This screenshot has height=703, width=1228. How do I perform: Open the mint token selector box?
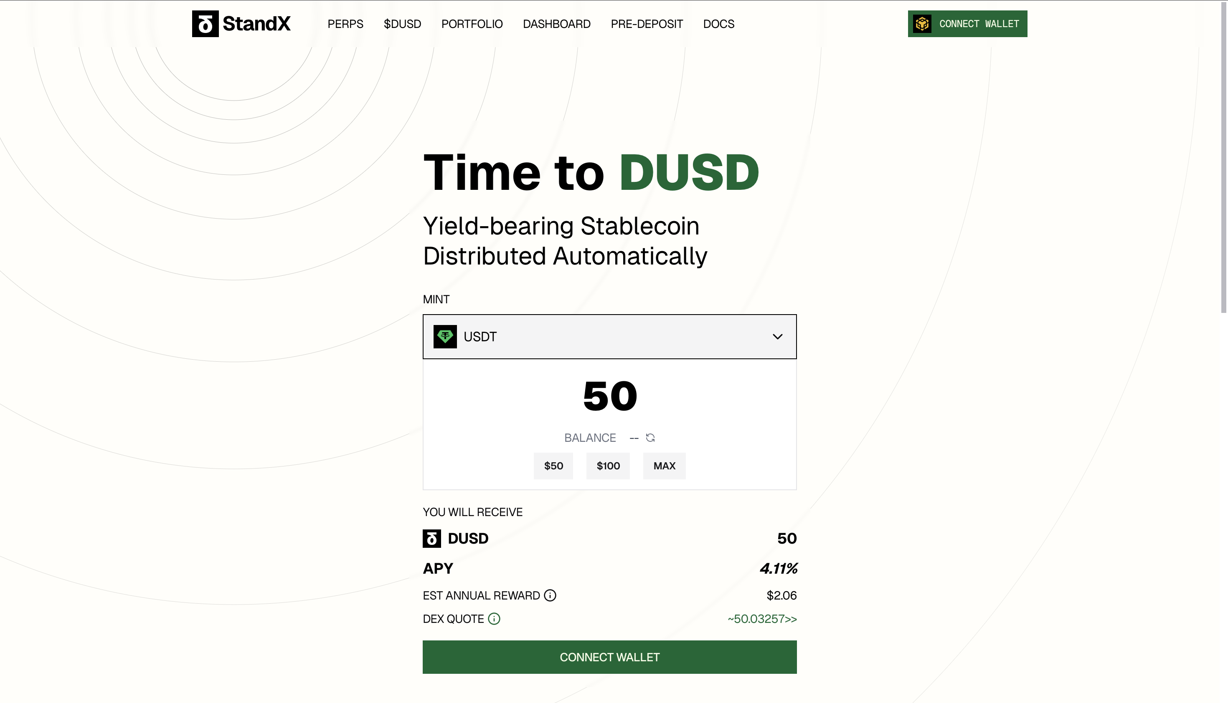(609, 337)
